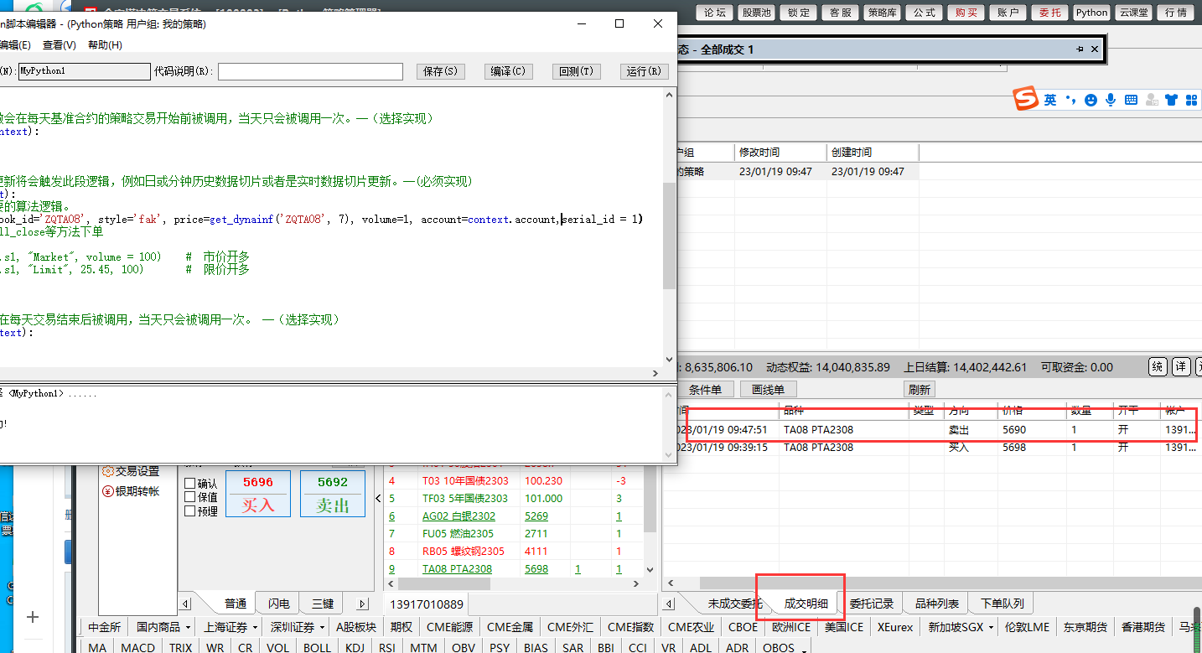This screenshot has height=653, width=1202.
Task: Open 委托 top toolbar button
Action: point(1049,13)
